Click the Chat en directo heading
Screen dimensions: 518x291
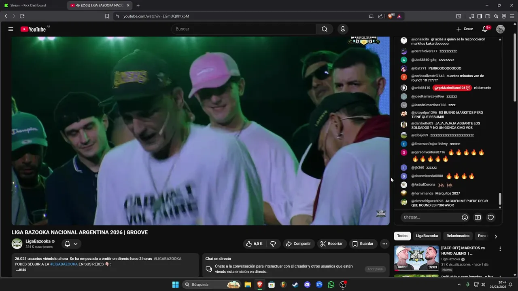pyautogui.click(x=218, y=259)
